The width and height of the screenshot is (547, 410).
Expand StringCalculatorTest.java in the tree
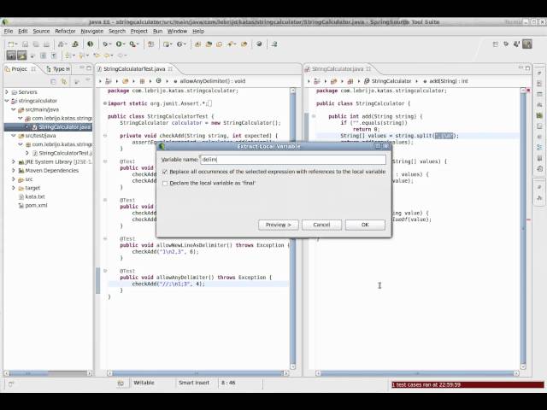pyautogui.click(x=27, y=153)
